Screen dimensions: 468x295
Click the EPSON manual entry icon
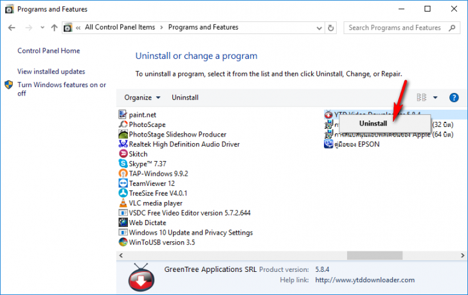pyautogui.click(x=328, y=144)
